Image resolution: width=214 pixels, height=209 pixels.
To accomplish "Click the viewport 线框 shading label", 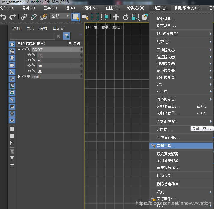I will [x=117, y=27].
